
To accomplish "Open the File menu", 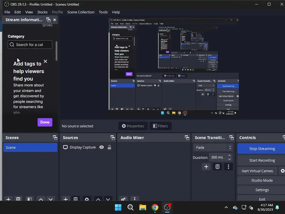I will point(7,12).
